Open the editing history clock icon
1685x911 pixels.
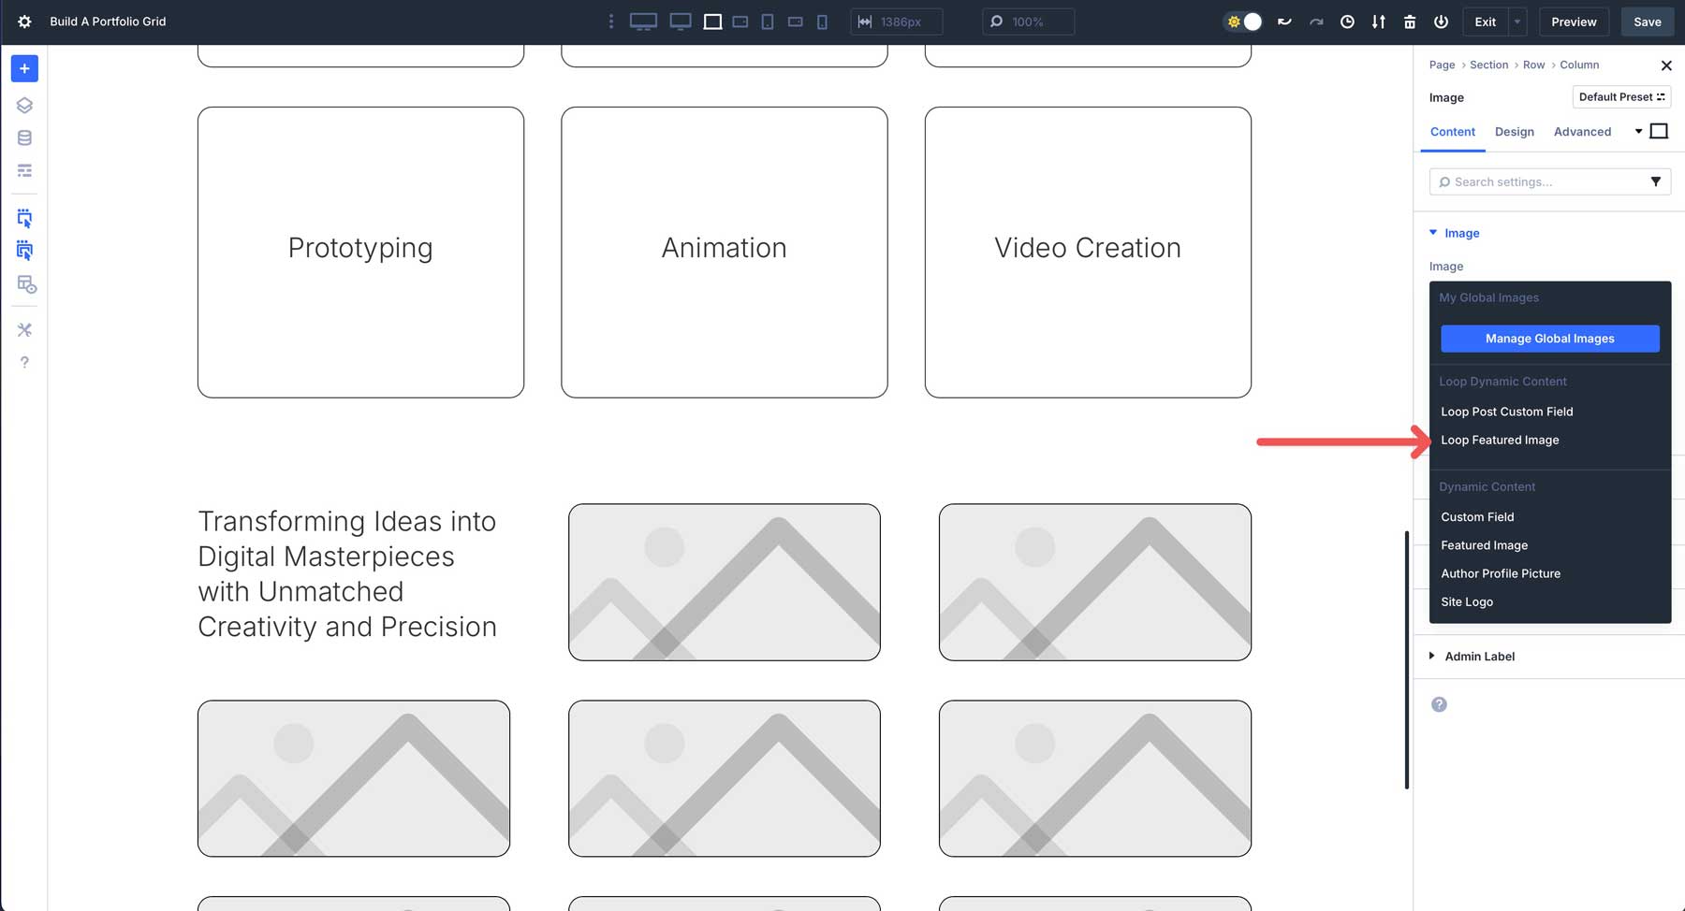click(1347, 21)
